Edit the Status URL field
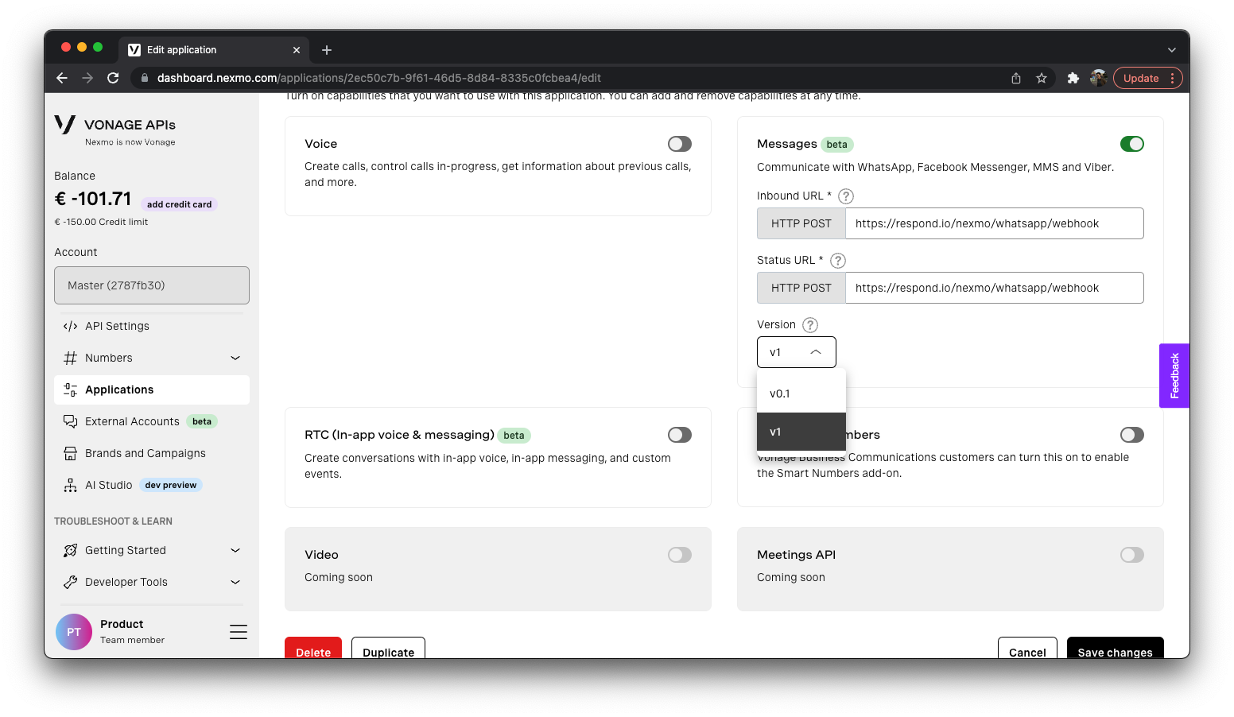1234x717 pixels. (994, 288)
